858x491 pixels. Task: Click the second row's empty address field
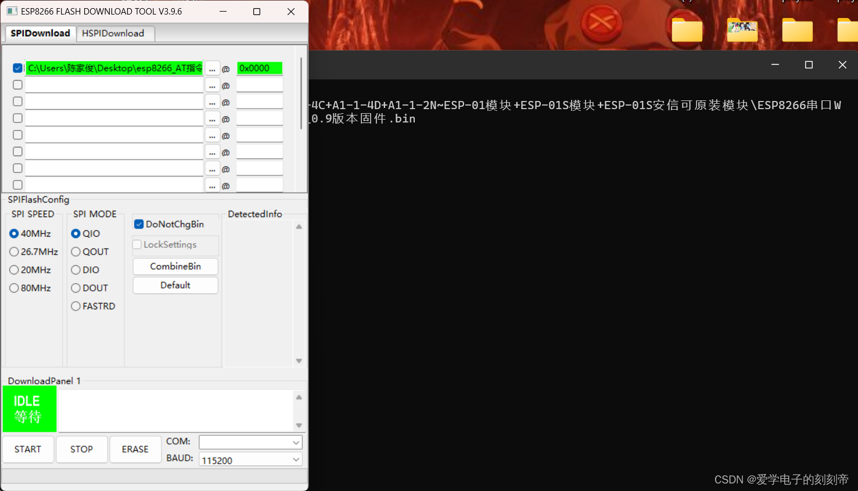pos(260,85)
